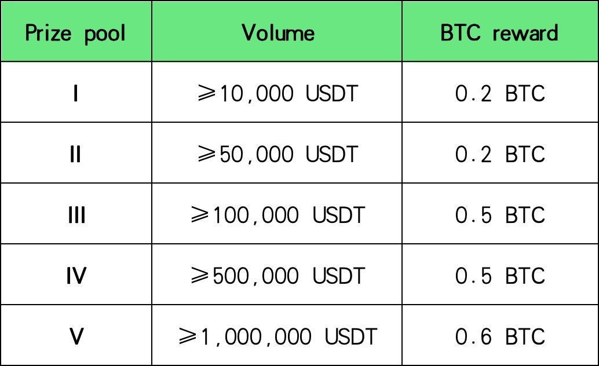Select prize pool III cell
Viewport: 599px width, 366px height.
pos(76,215)
